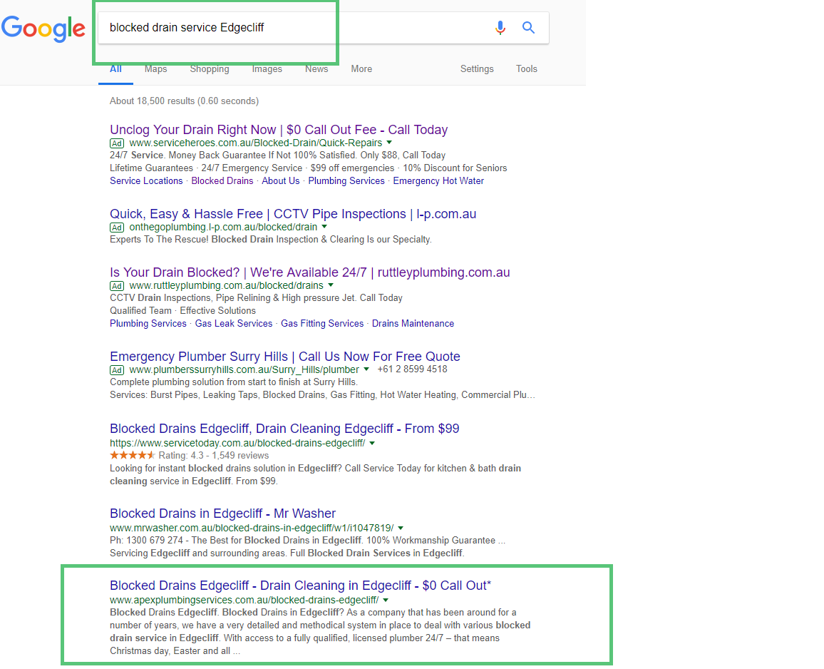The height and width of the screenshot is (669, 824).
Task: Open the search Tools
Action: (x=527, y=69)
